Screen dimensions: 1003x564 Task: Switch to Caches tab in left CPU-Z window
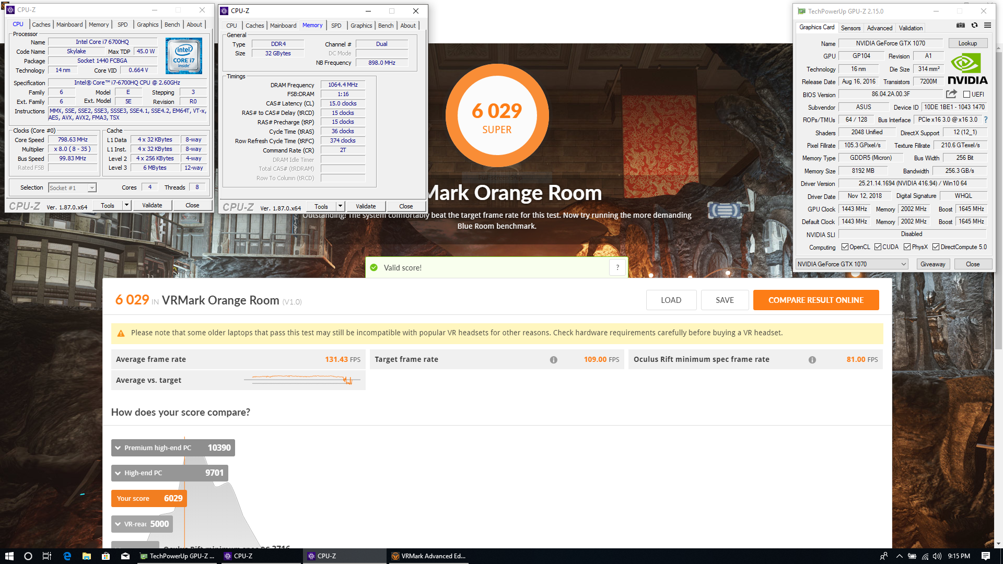[x=41, y=25]
